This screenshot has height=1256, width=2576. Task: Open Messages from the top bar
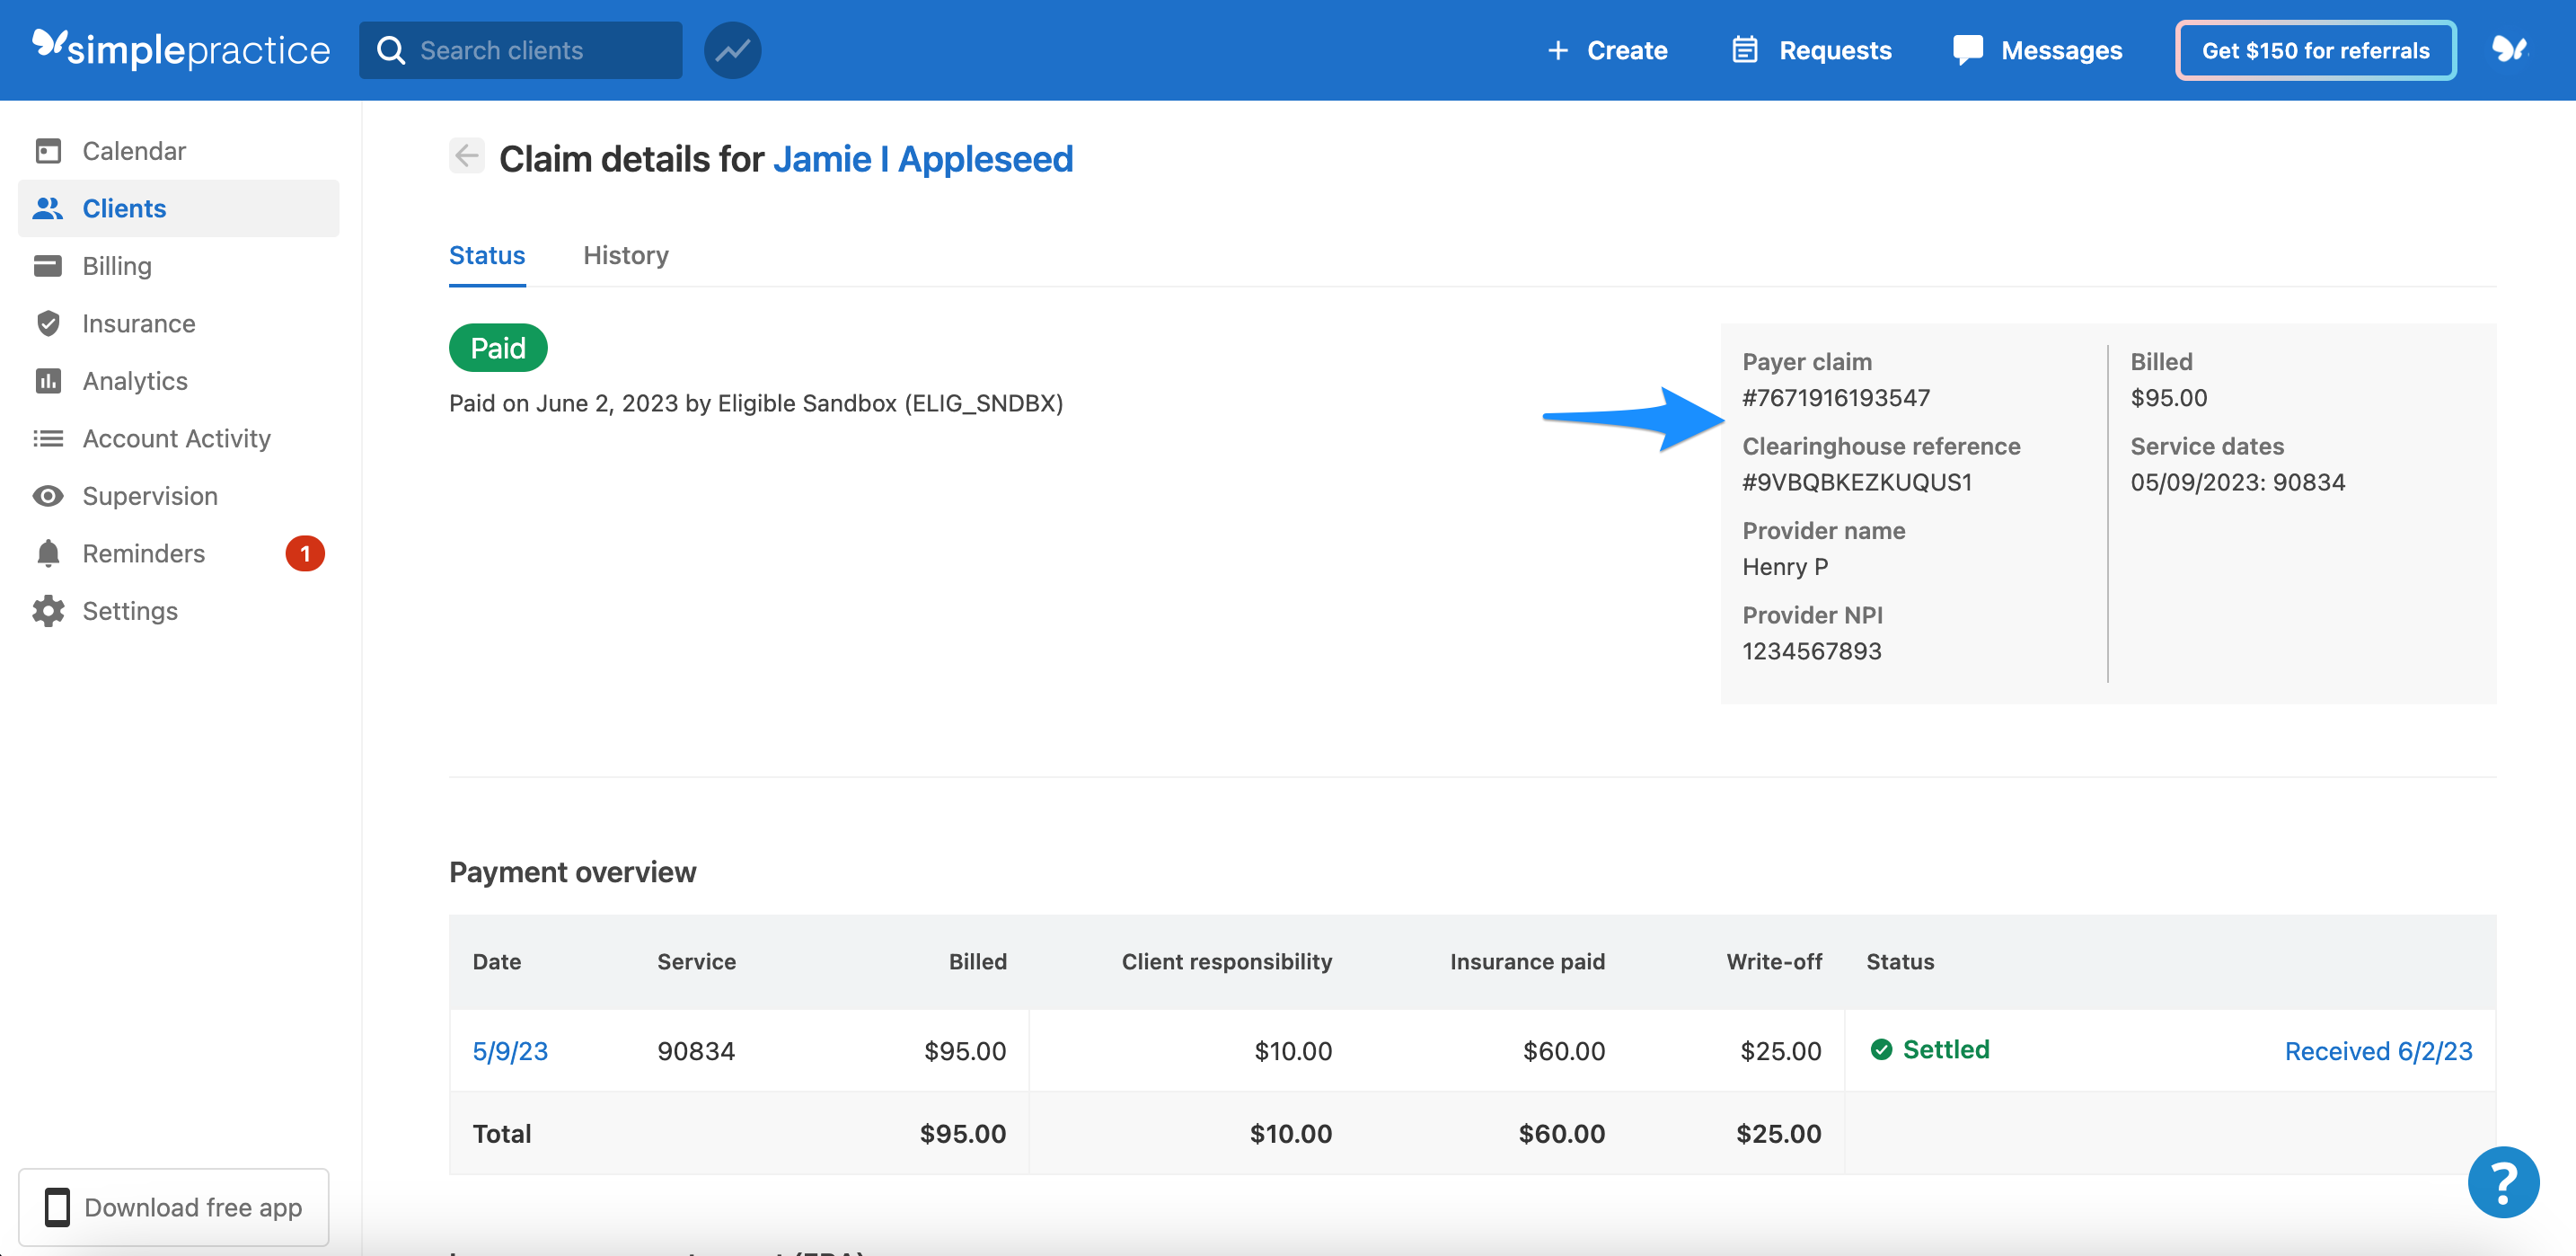pos(2037,50)
